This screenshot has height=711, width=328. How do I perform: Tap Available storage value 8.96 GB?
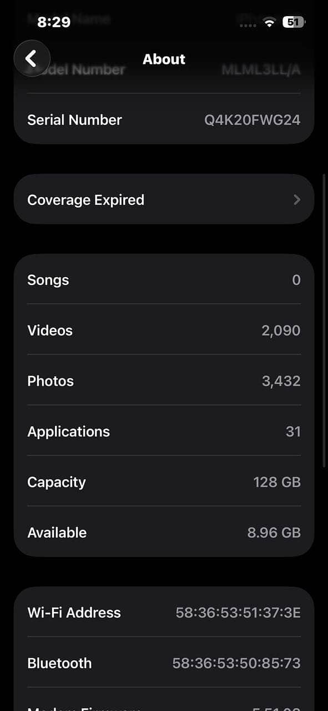274,533
